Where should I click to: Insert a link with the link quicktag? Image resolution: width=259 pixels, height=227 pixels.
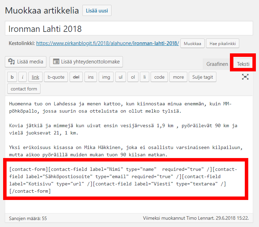(35, 77)
